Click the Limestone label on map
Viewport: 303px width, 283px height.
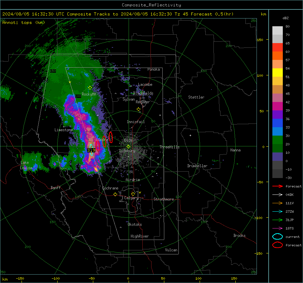(64, 130)
